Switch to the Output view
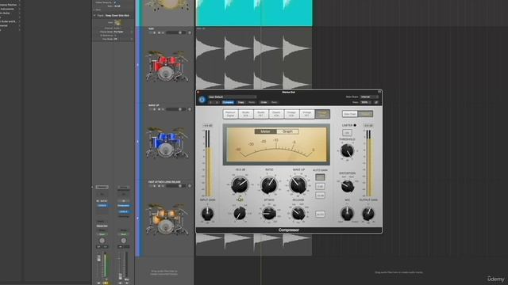 click(365, 114)
